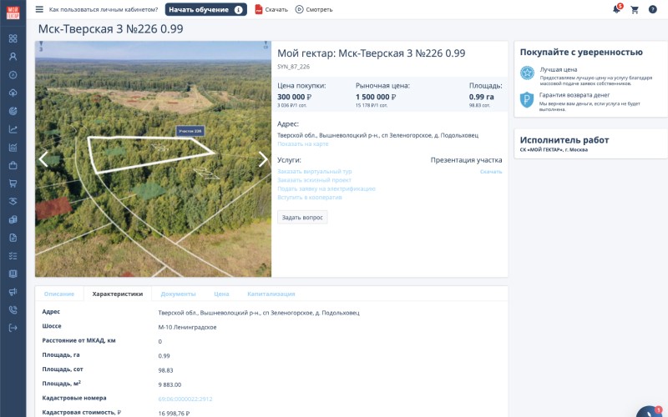
Task: Click the phone call icon in sidebar
Action: (13, 309)
